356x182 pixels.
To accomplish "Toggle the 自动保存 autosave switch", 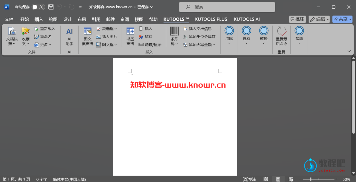I will 38,7.
